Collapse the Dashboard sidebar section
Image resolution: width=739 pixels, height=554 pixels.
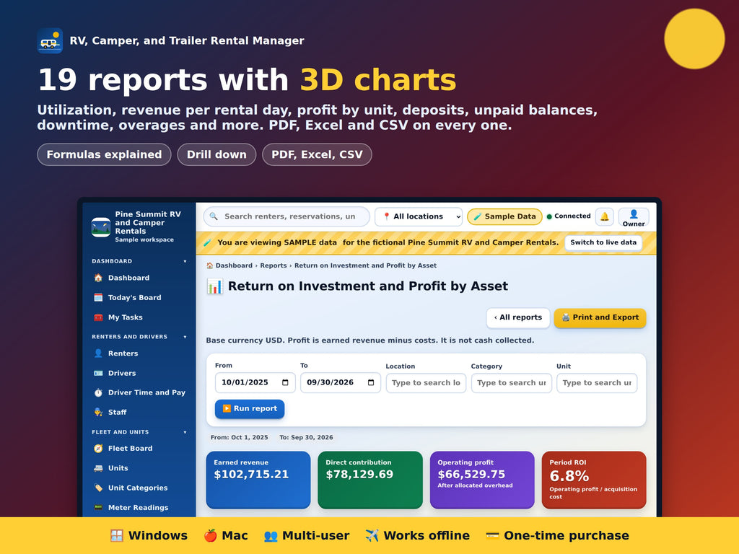coord(185,261)
